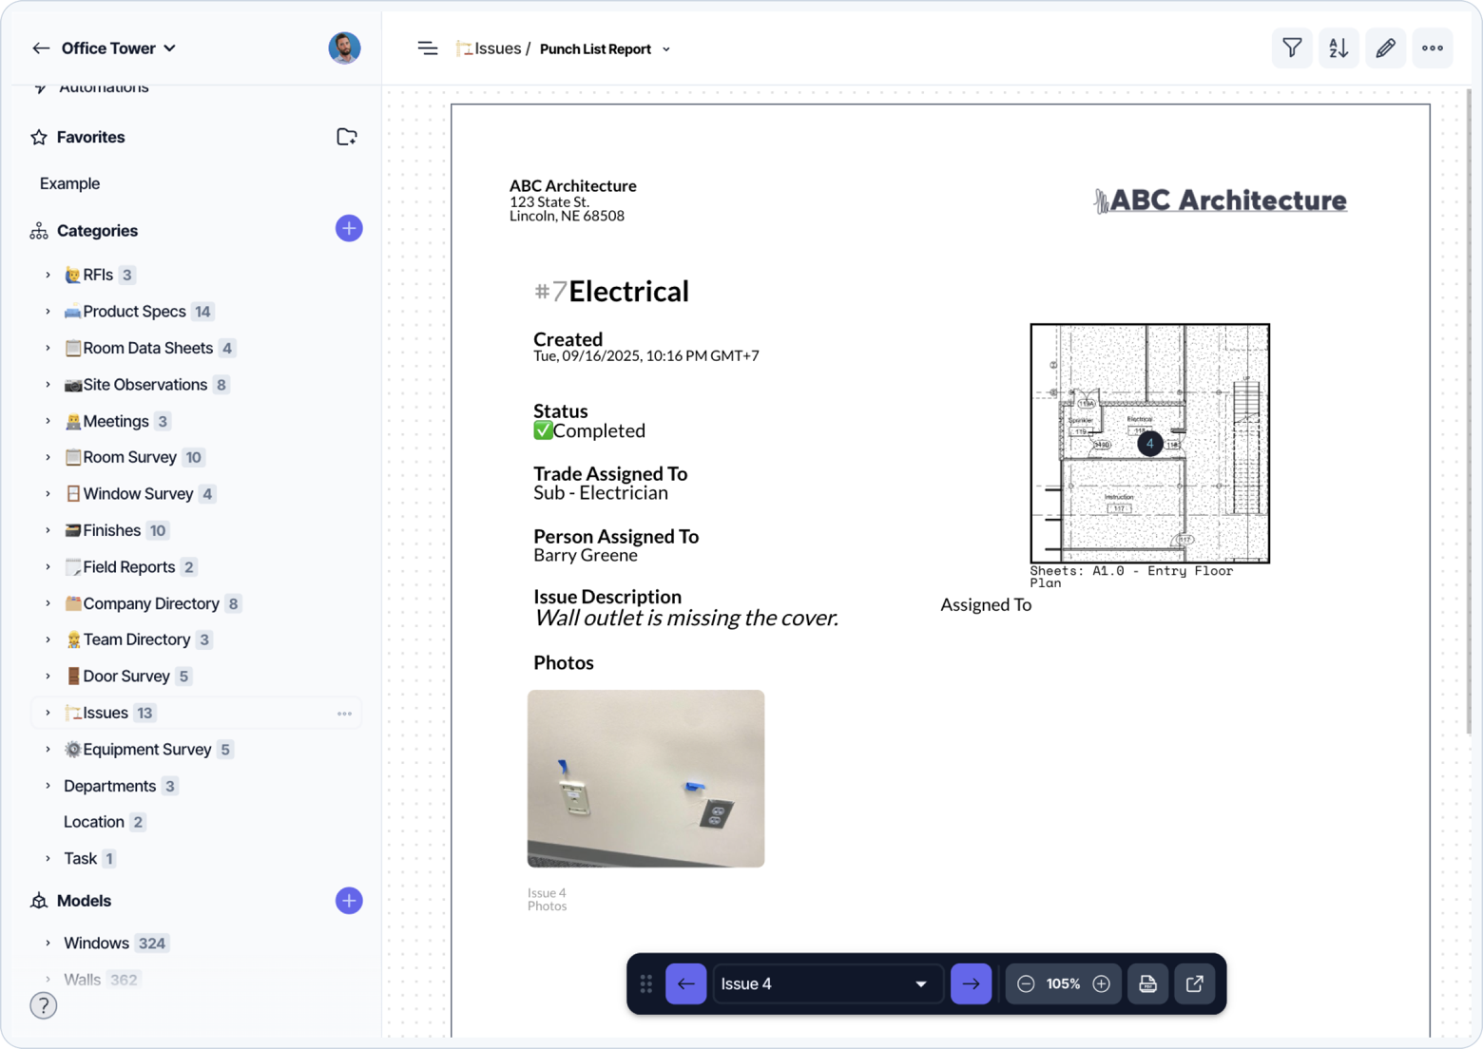
Task: Expand the Site Observations category
Action: (x=48, y=385)
